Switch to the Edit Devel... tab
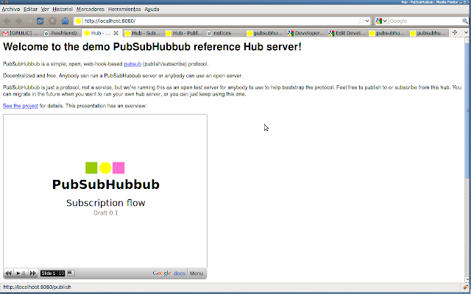This screenshot has height=294, width=471. click(347, 33)
